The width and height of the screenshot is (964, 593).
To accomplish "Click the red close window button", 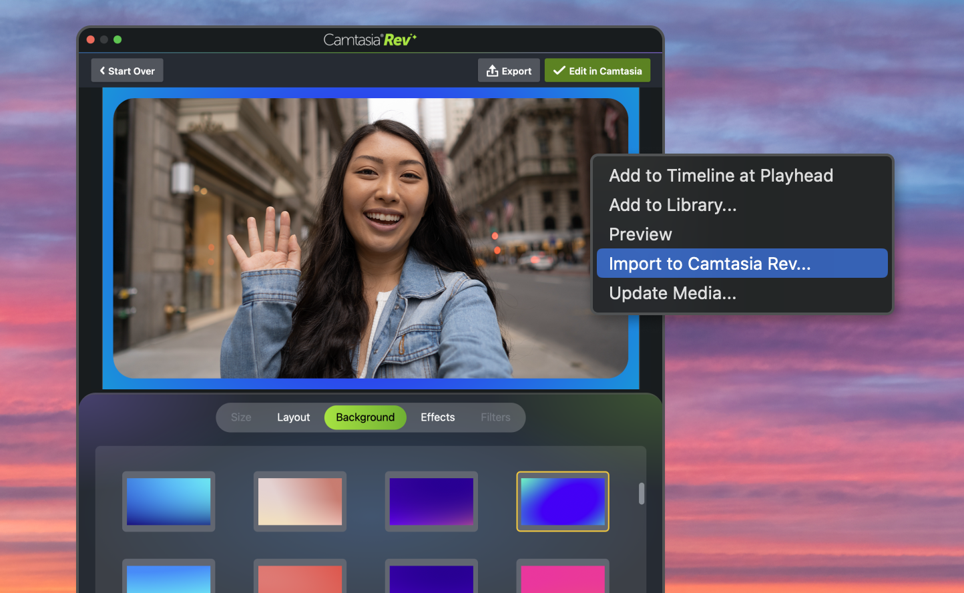I will [x=91, y=39].
